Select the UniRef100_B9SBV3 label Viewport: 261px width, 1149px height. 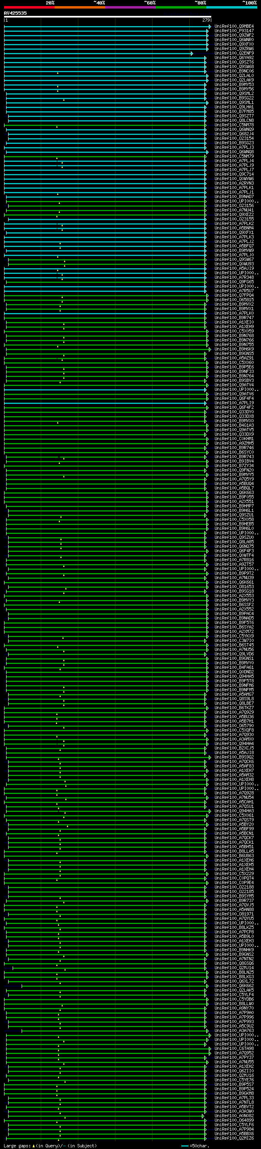tap(234, 380)
